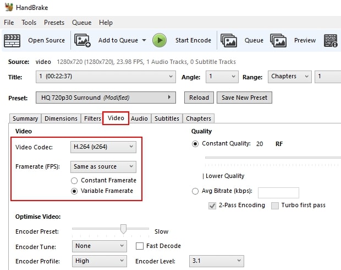Click the green Start Encode play icon
This screenshot has width=341, height=270.
(x=159, y=40)
